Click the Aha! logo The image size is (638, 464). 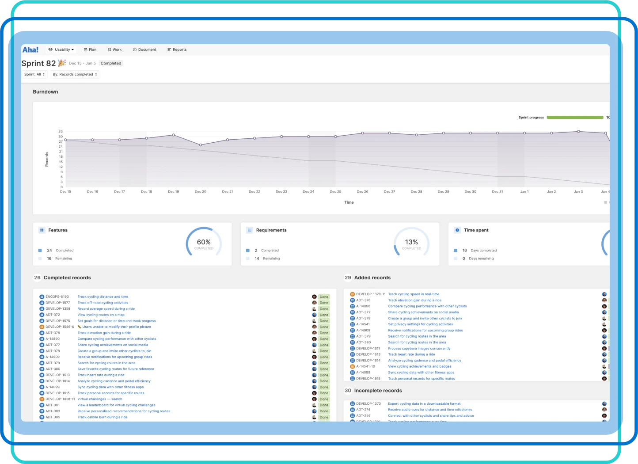pyautogui.click(x=30, y=49)
